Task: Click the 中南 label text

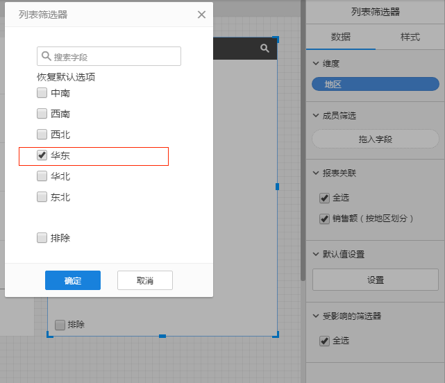Action: coord(60,93)
